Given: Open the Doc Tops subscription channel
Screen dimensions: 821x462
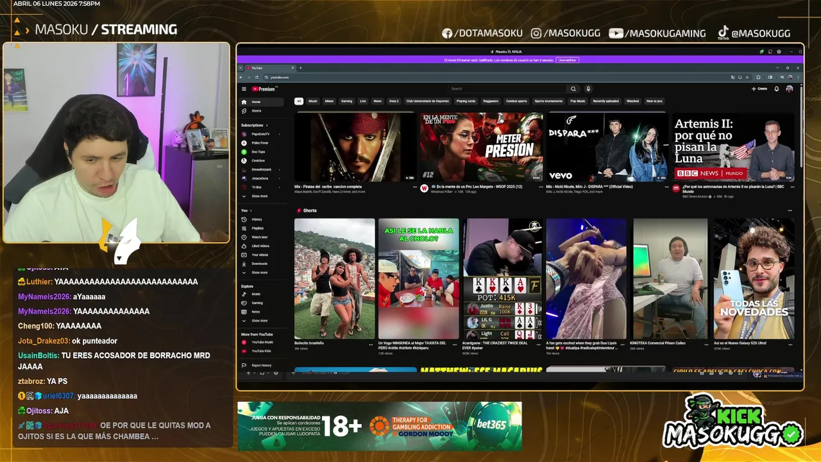Looking at the screenshot, I should click(x=262, y=152).
